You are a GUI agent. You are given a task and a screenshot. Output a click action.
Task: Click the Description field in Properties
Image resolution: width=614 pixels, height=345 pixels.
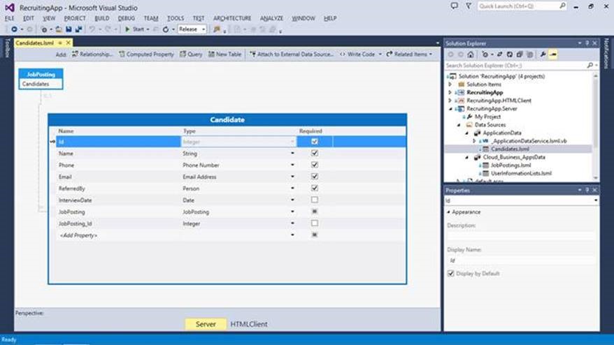(x=521, y=236)
